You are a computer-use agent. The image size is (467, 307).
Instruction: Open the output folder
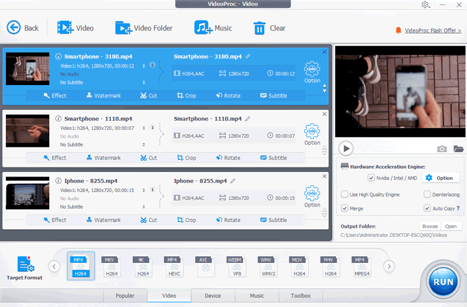pyautogui.click(x=451, y=227)
